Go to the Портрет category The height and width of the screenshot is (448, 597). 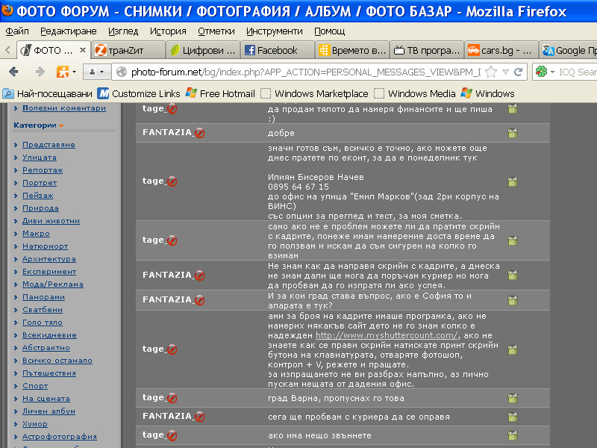point(39,183)
